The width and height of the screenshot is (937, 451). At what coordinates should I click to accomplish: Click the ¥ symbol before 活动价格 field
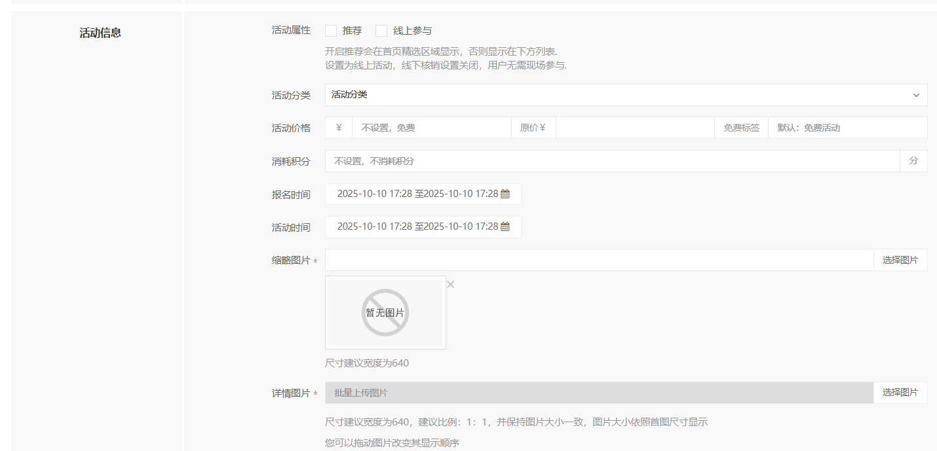(x=339, y=128)
